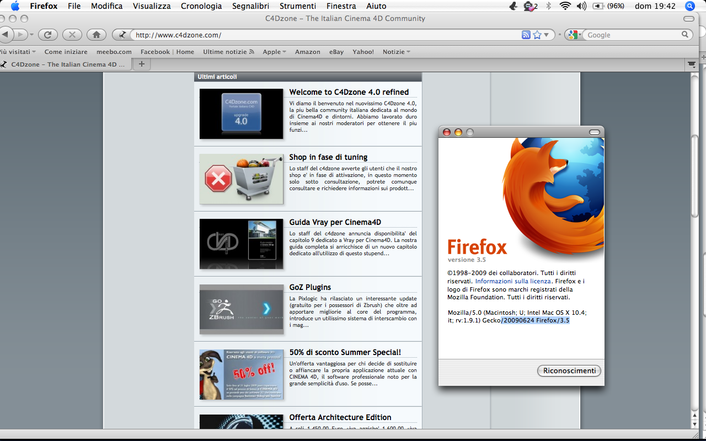Open a new tab with plus button
This screenshot has height=441, width=706.
pyautogui.click(x=142, y=64)
